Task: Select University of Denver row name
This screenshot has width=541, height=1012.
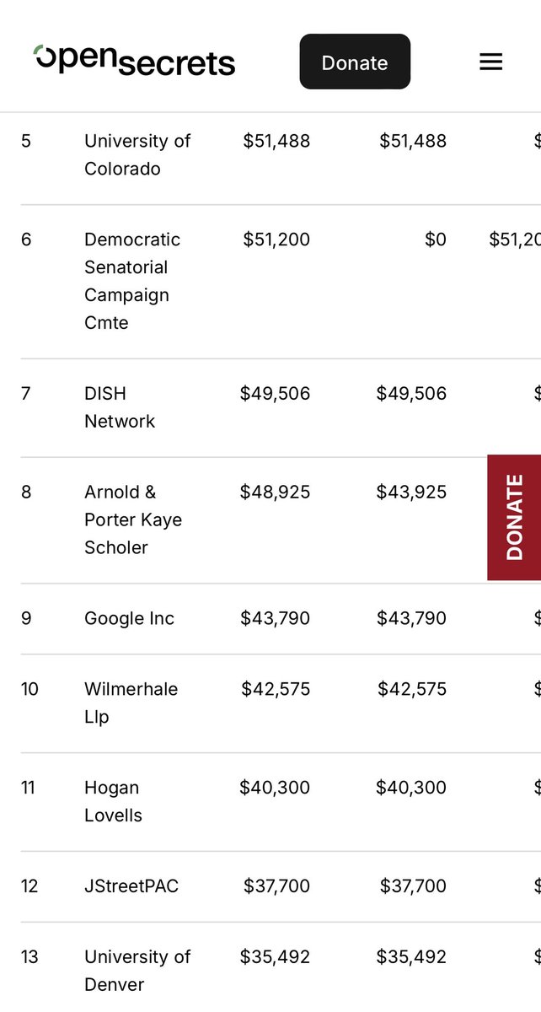Action: (x=137, y=970)
